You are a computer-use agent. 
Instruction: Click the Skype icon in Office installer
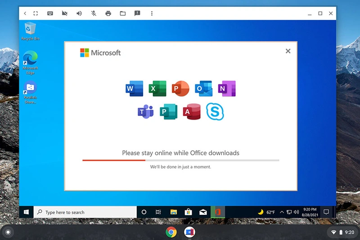coord(215,111)
